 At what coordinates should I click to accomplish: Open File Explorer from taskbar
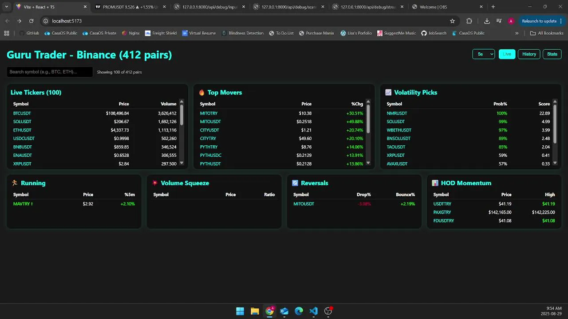point(255,311)
